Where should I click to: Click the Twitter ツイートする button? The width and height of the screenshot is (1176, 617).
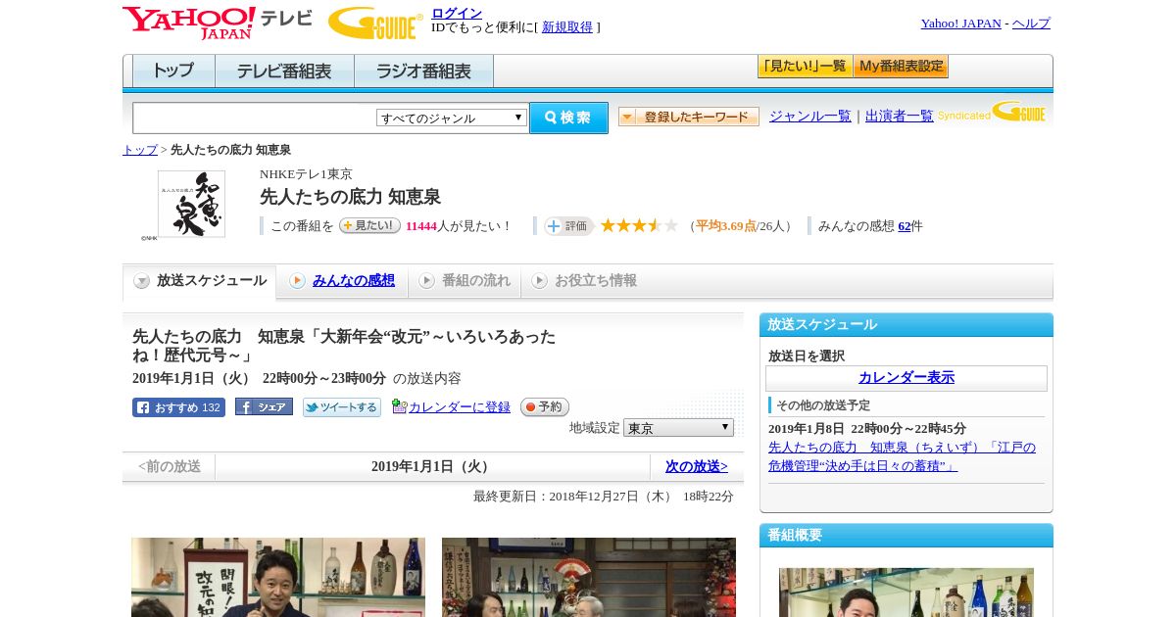click(x=341, y=407)
